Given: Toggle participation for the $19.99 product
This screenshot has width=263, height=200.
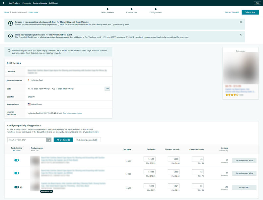Looking at the screenshot, I should point(17,160).
